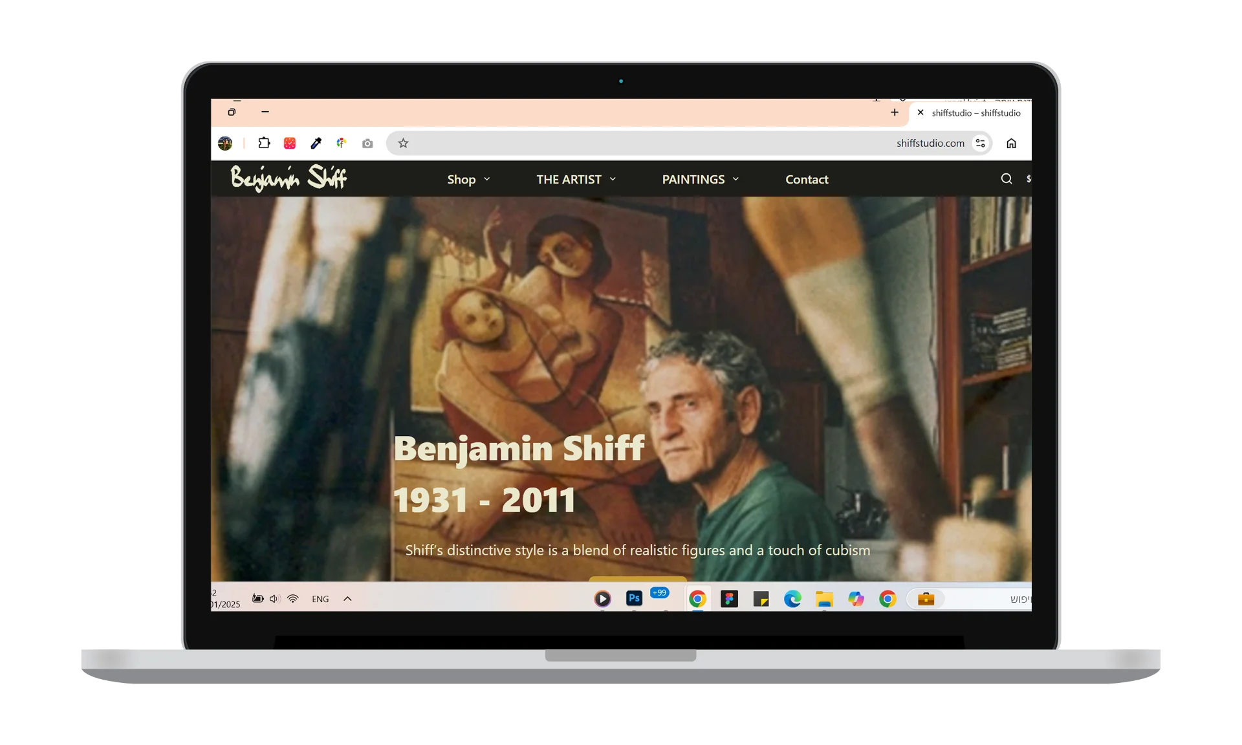Select the shiffstudio – shiffstudio tab
This screenshot has height=745, width=1242.
(970, 113)
